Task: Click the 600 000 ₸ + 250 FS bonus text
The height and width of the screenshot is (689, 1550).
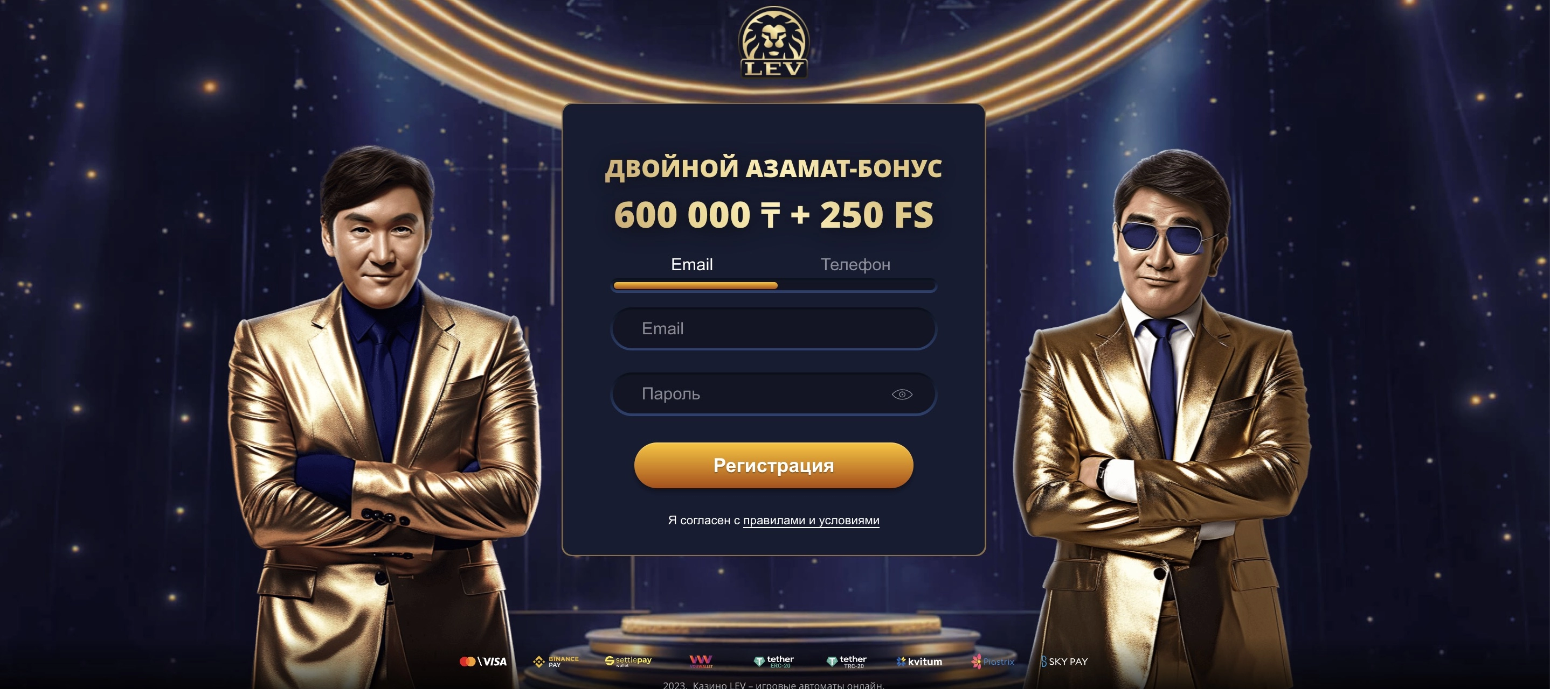Action: click(773, 215)
